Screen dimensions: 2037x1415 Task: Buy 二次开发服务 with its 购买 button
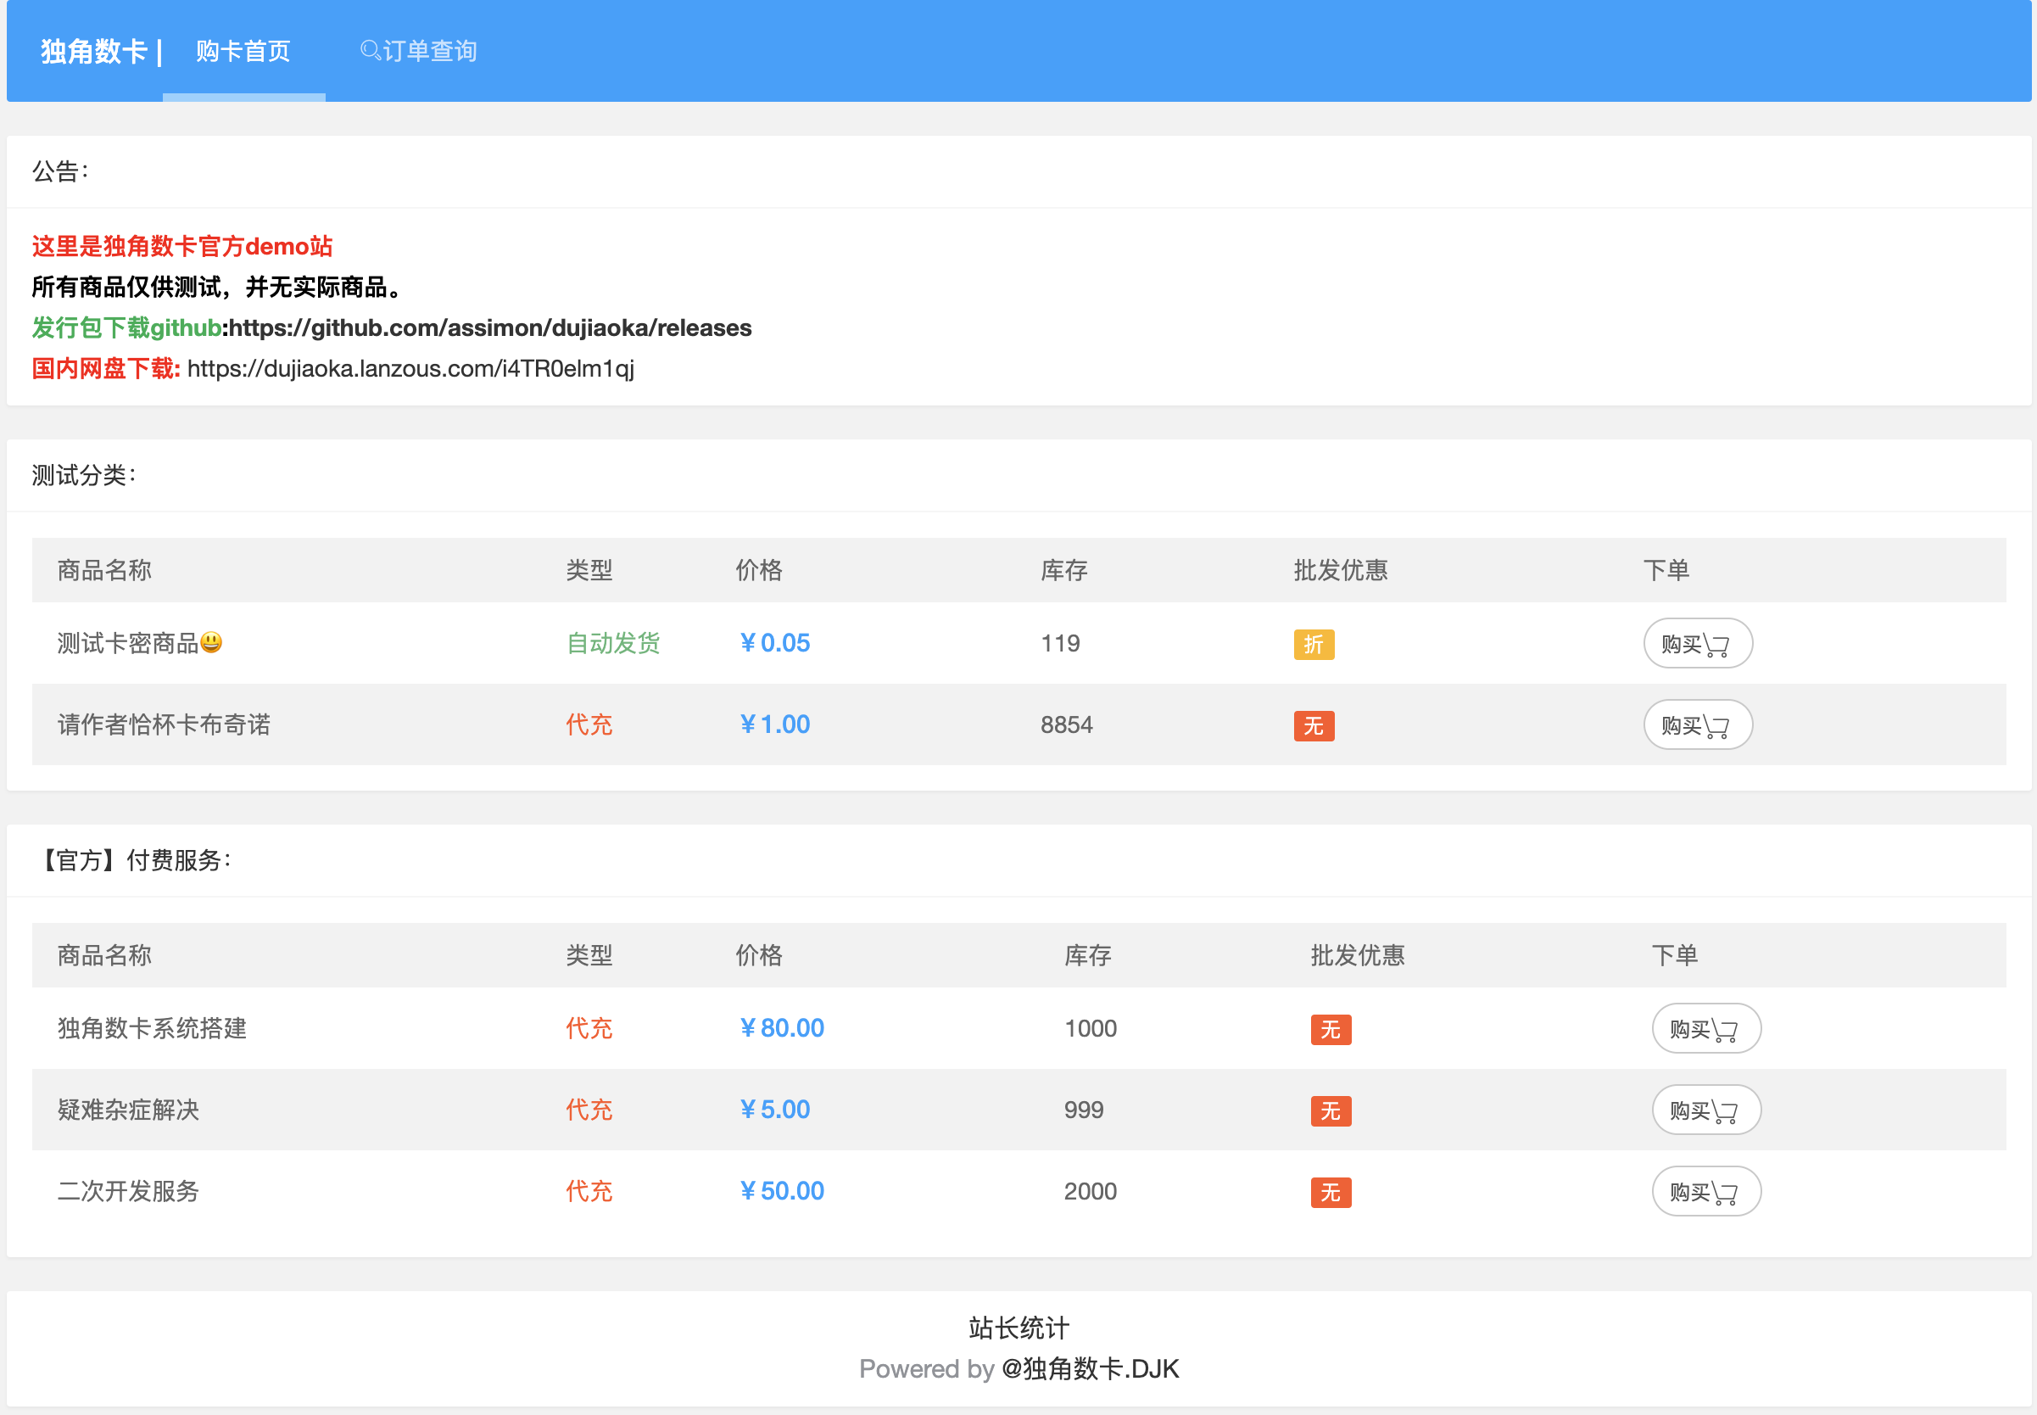coord(1705,1192)
